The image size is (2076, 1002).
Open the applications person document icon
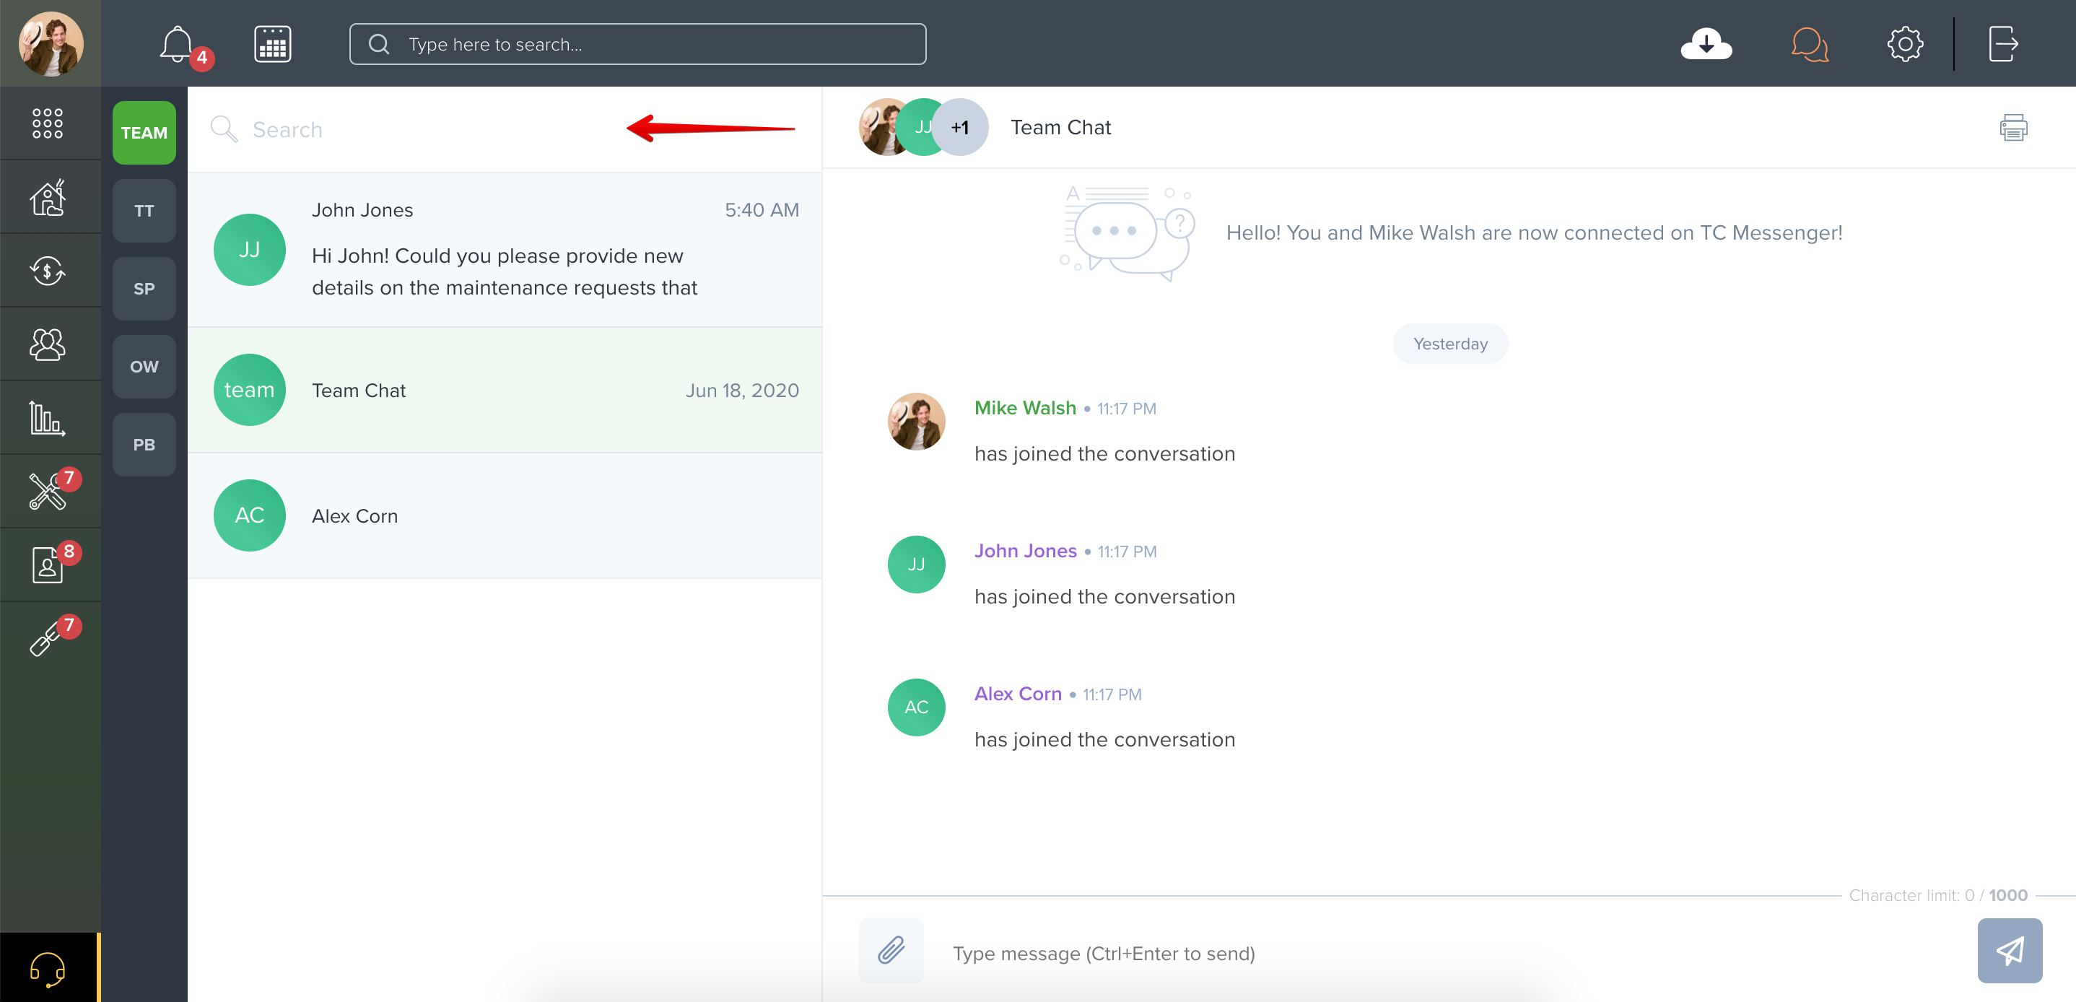pos(48,565)
